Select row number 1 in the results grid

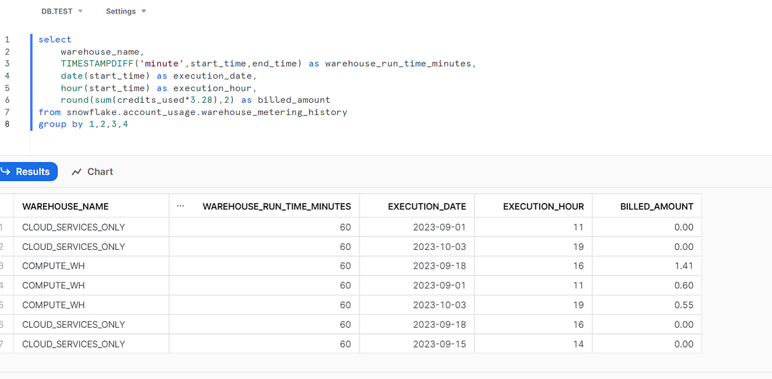click(3, 227)
